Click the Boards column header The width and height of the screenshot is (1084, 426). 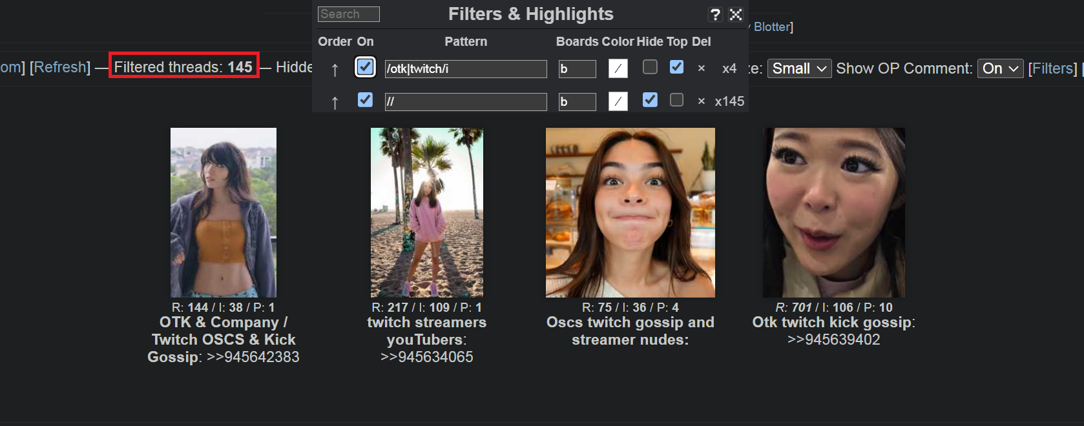[578, 41]
